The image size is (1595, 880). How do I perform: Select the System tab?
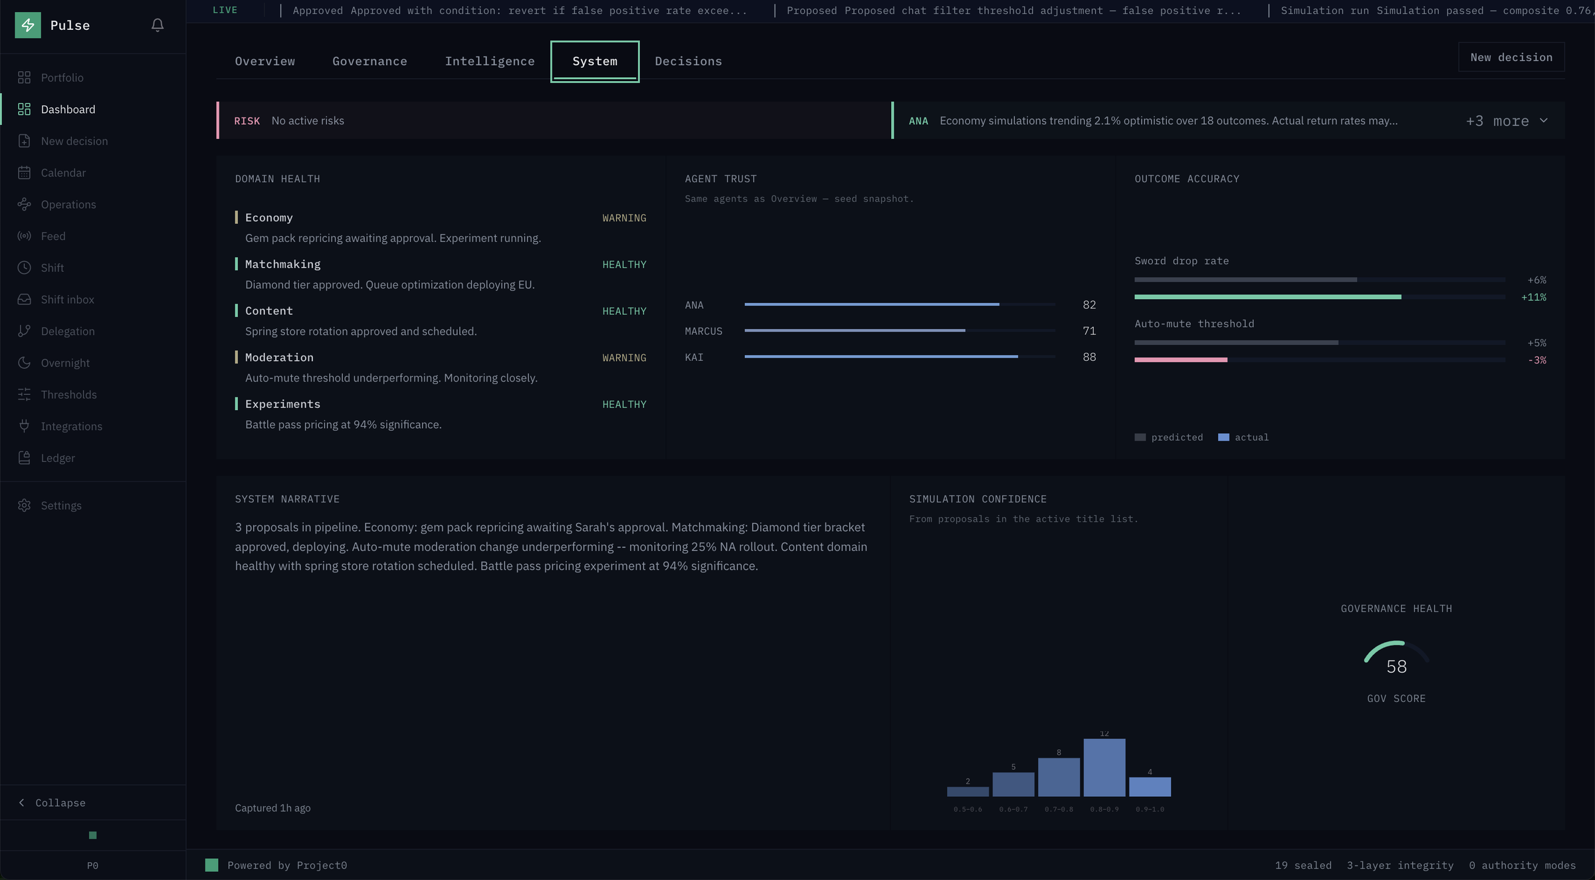pos(595,61)
